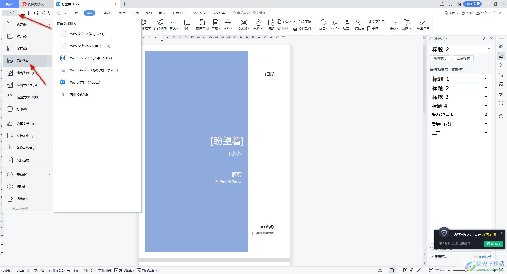The height and width of the screenshot is (274, 507).
Task: Click the zoom slider handle
Action: point(466,270)
